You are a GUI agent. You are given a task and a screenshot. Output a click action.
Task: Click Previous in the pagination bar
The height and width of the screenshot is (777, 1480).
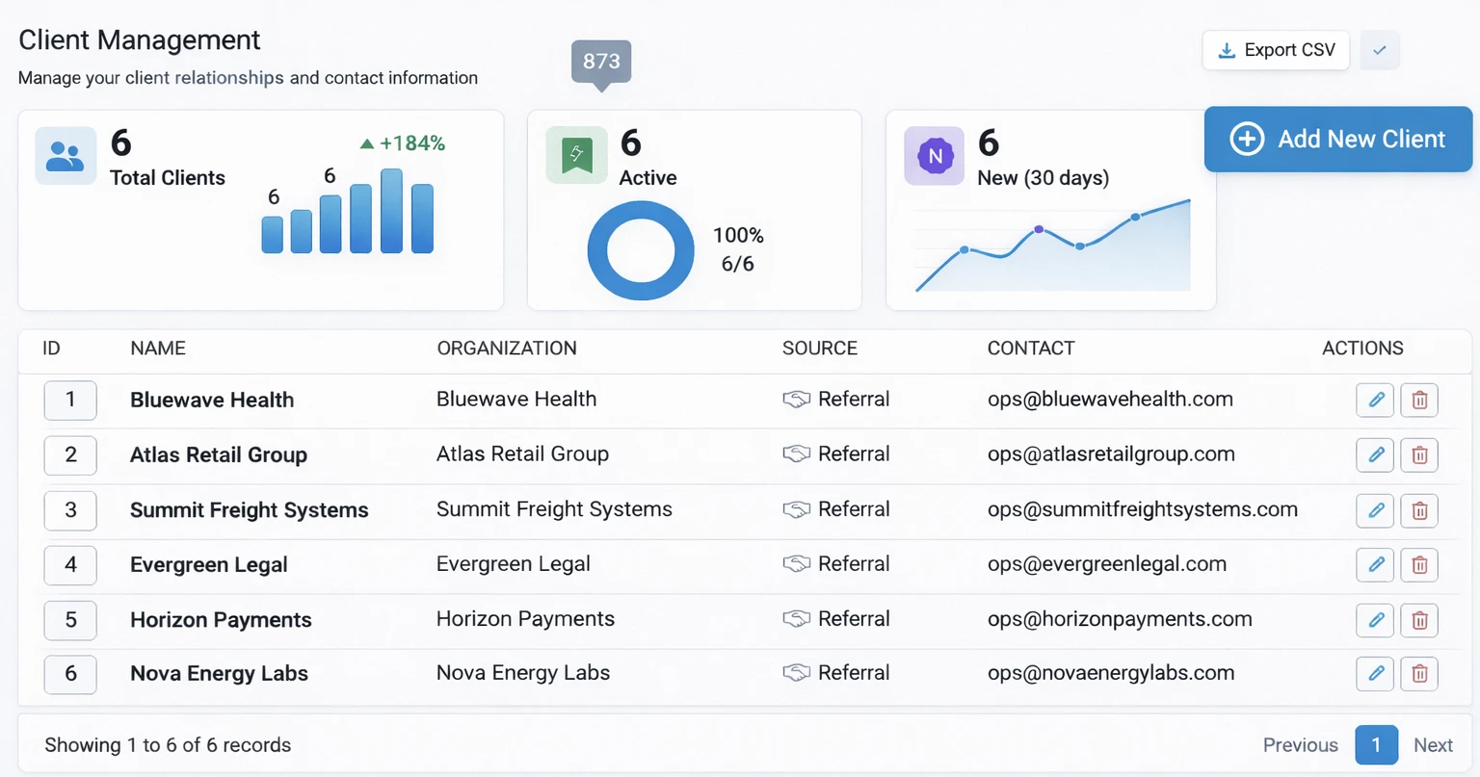1300,744
